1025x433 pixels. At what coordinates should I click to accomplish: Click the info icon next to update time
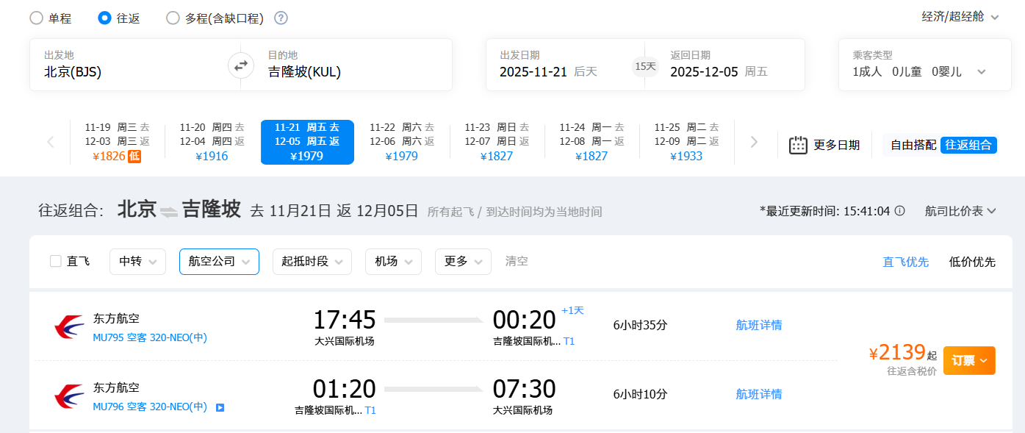(899, 211)
